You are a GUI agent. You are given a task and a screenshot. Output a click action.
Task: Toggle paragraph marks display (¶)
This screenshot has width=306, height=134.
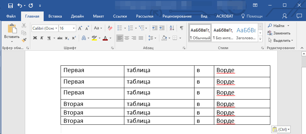tap(181, 28)
